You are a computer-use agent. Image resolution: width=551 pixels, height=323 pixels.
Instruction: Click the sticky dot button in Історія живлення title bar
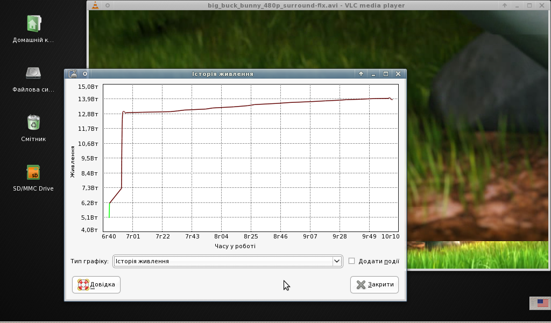coord(84,74)
